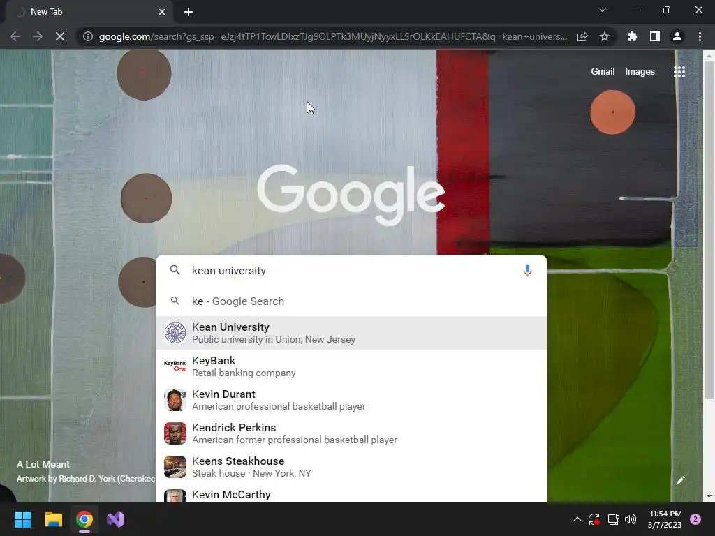Click Kean University seal thumbnail
This screenshot has height=536, width=715.
175,333
